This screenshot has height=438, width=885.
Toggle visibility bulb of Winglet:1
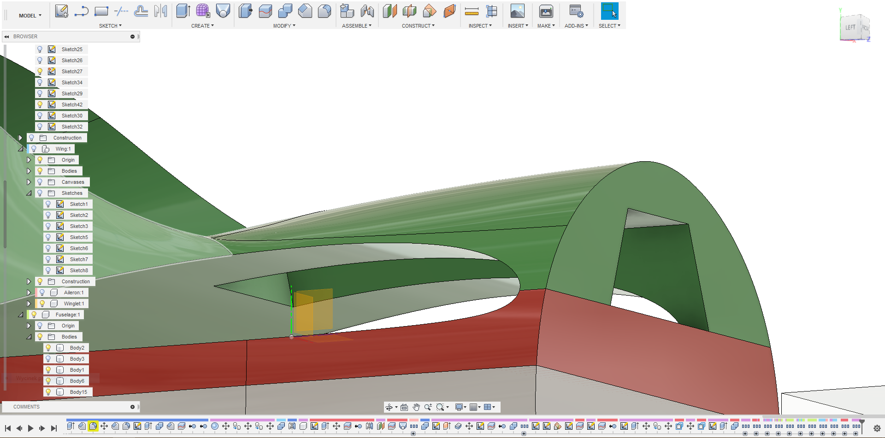[x=42, y=304]
